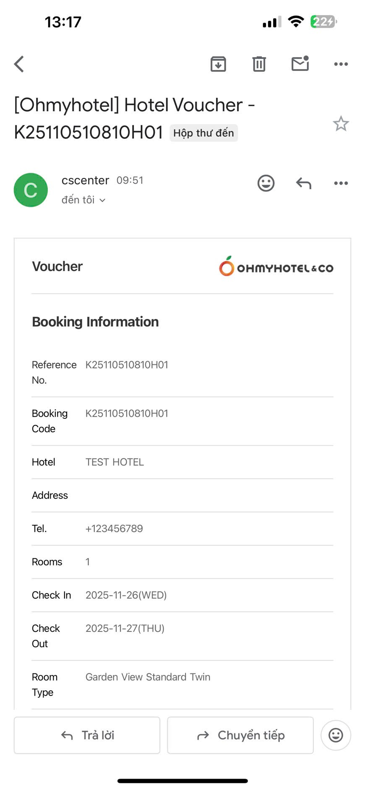Mark email as unread via envelope icon

(x=300, y=64)
